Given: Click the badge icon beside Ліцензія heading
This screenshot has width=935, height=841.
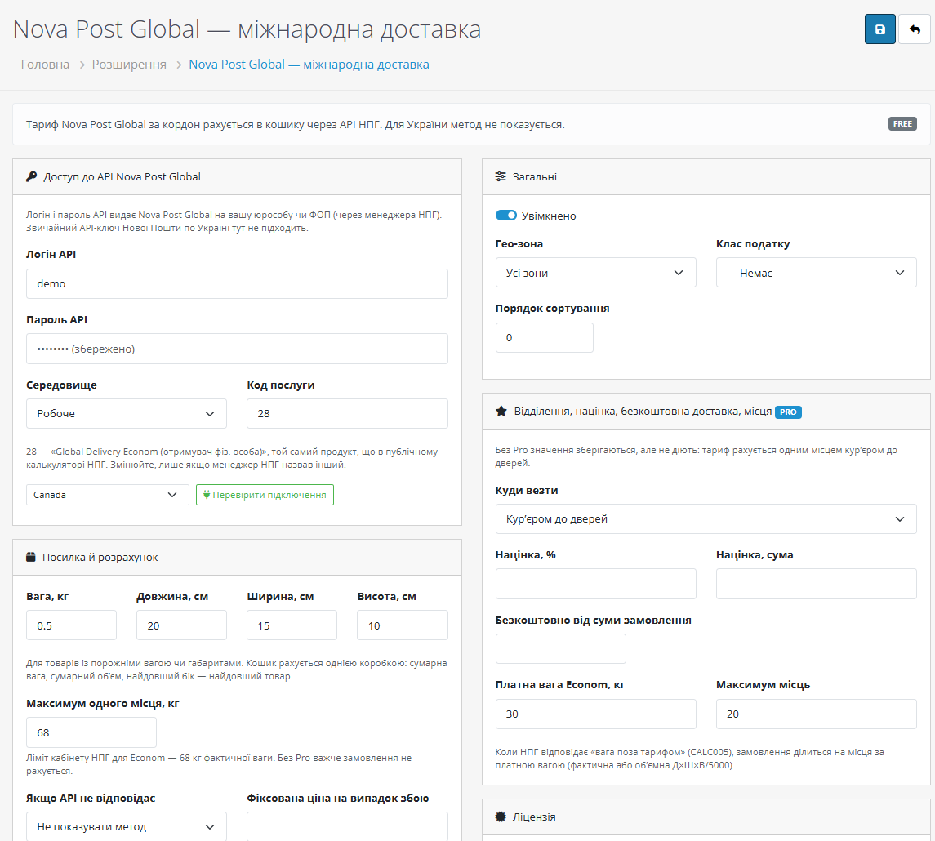Looking at the screenshot, I should coord(501,817).
